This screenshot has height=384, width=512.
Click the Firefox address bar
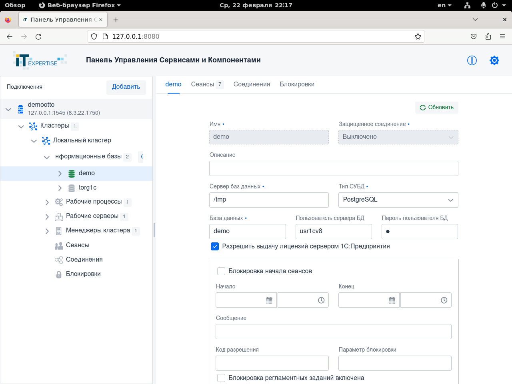tap(256, 36)
